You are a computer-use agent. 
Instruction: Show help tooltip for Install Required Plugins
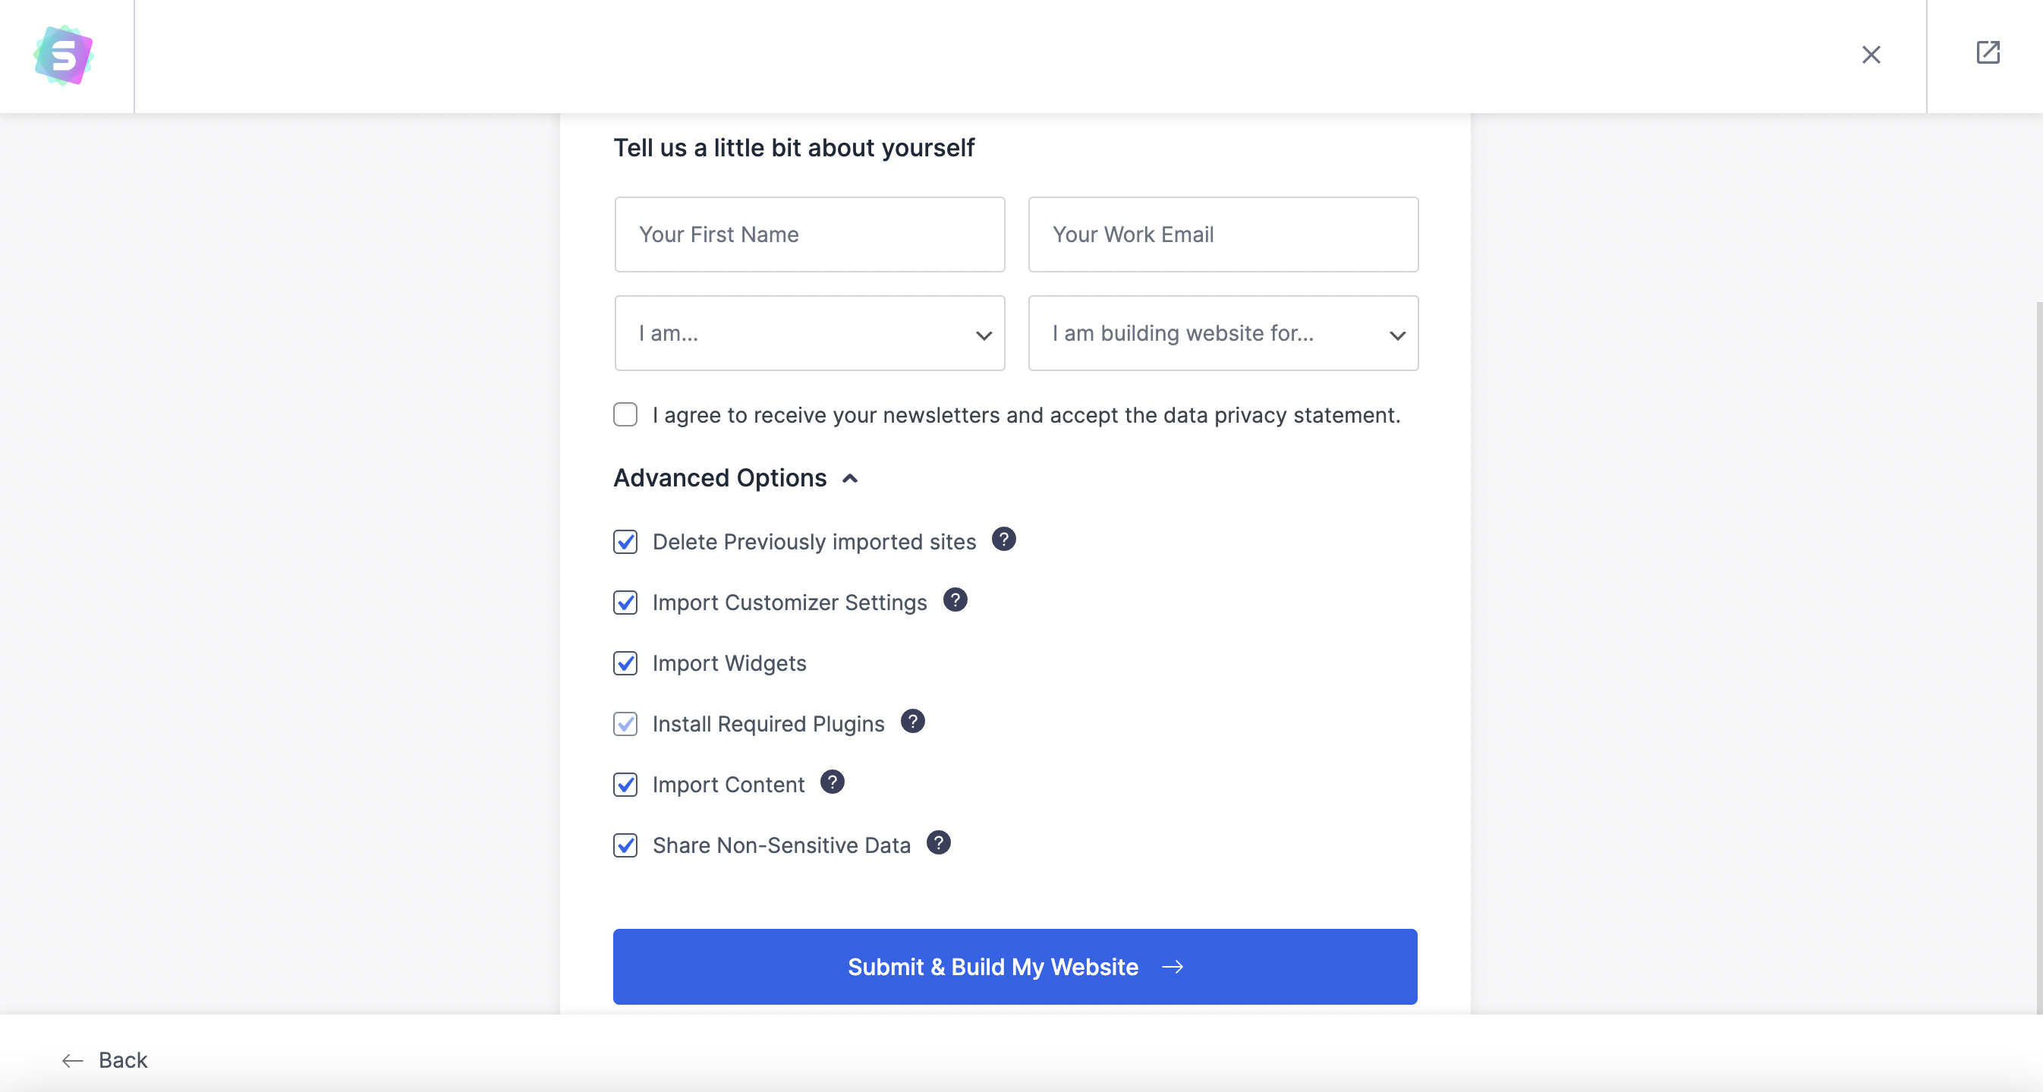(912, 722)
